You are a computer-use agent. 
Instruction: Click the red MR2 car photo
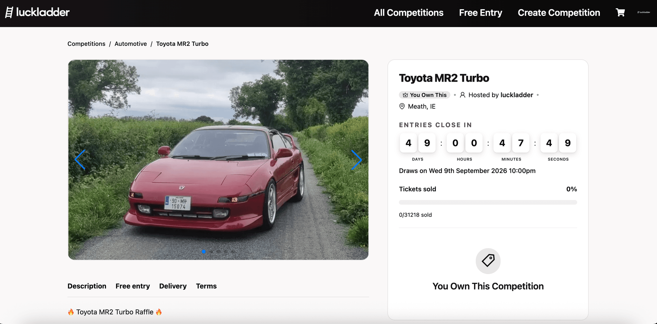tap(218, 160)
